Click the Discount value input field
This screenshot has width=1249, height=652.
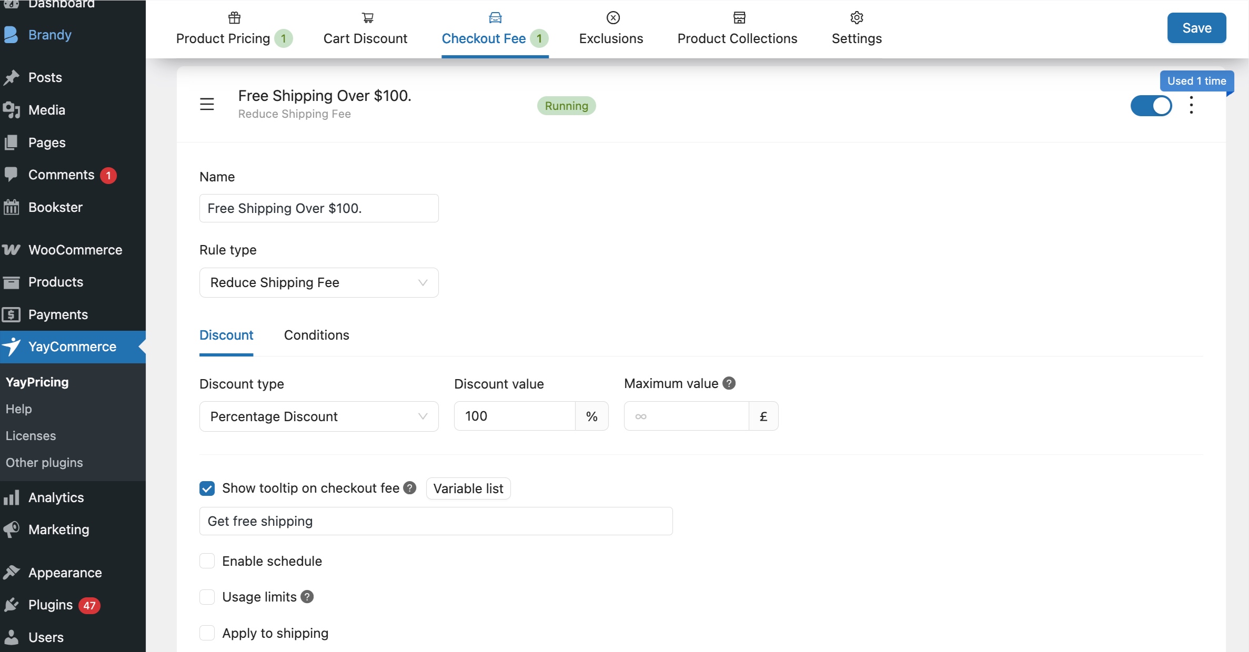pos(515,416)
